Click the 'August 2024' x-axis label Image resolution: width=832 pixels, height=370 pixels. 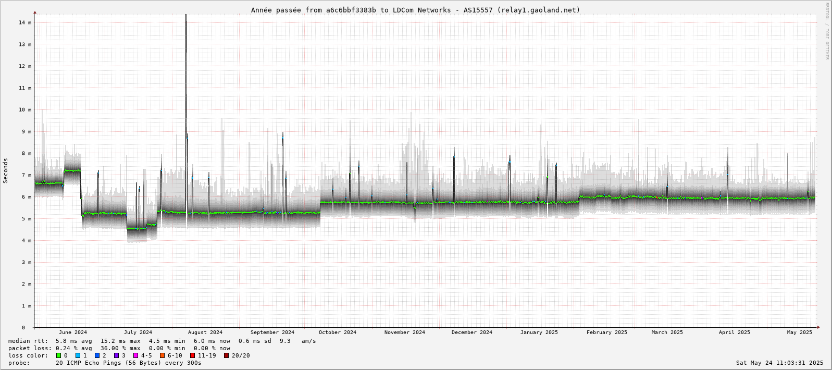coord(205,332)
